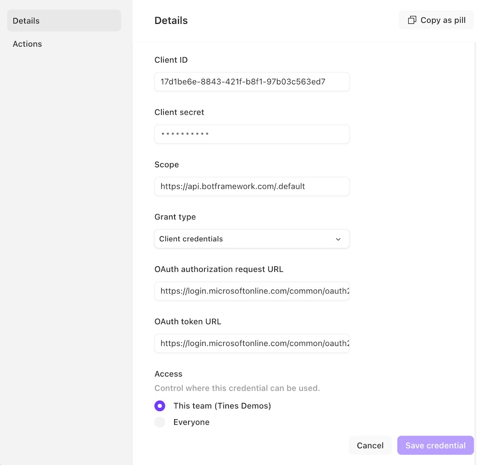
Task: Click the OAuth token URL input box
Action: pos(252,343)
